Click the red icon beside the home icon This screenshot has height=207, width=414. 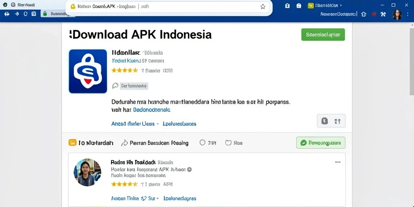374,15
